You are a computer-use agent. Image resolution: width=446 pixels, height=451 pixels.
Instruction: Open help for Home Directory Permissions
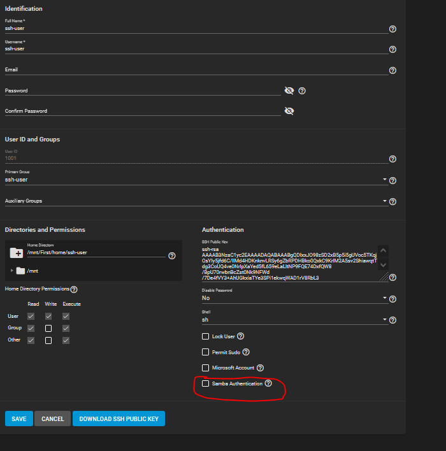[74, 289]
